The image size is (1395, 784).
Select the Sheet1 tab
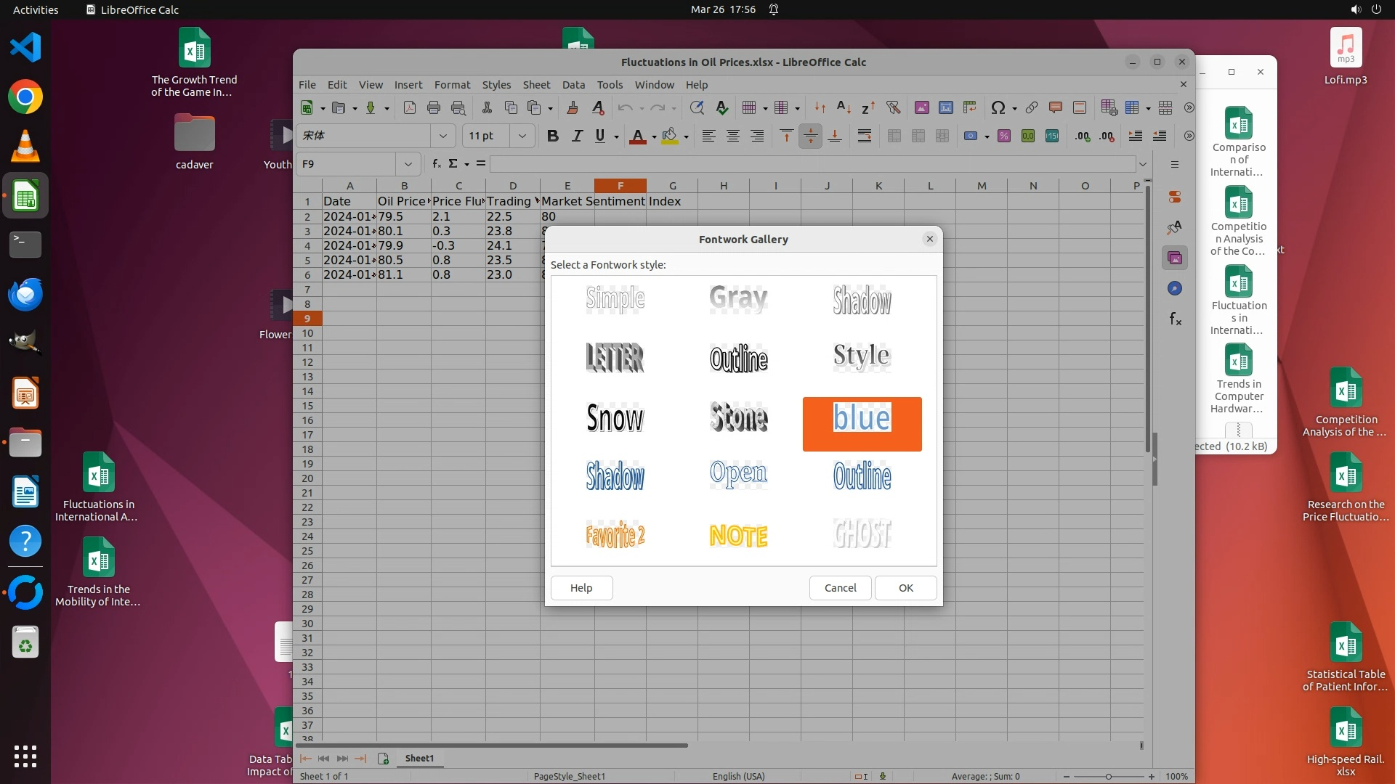point(419,758)
